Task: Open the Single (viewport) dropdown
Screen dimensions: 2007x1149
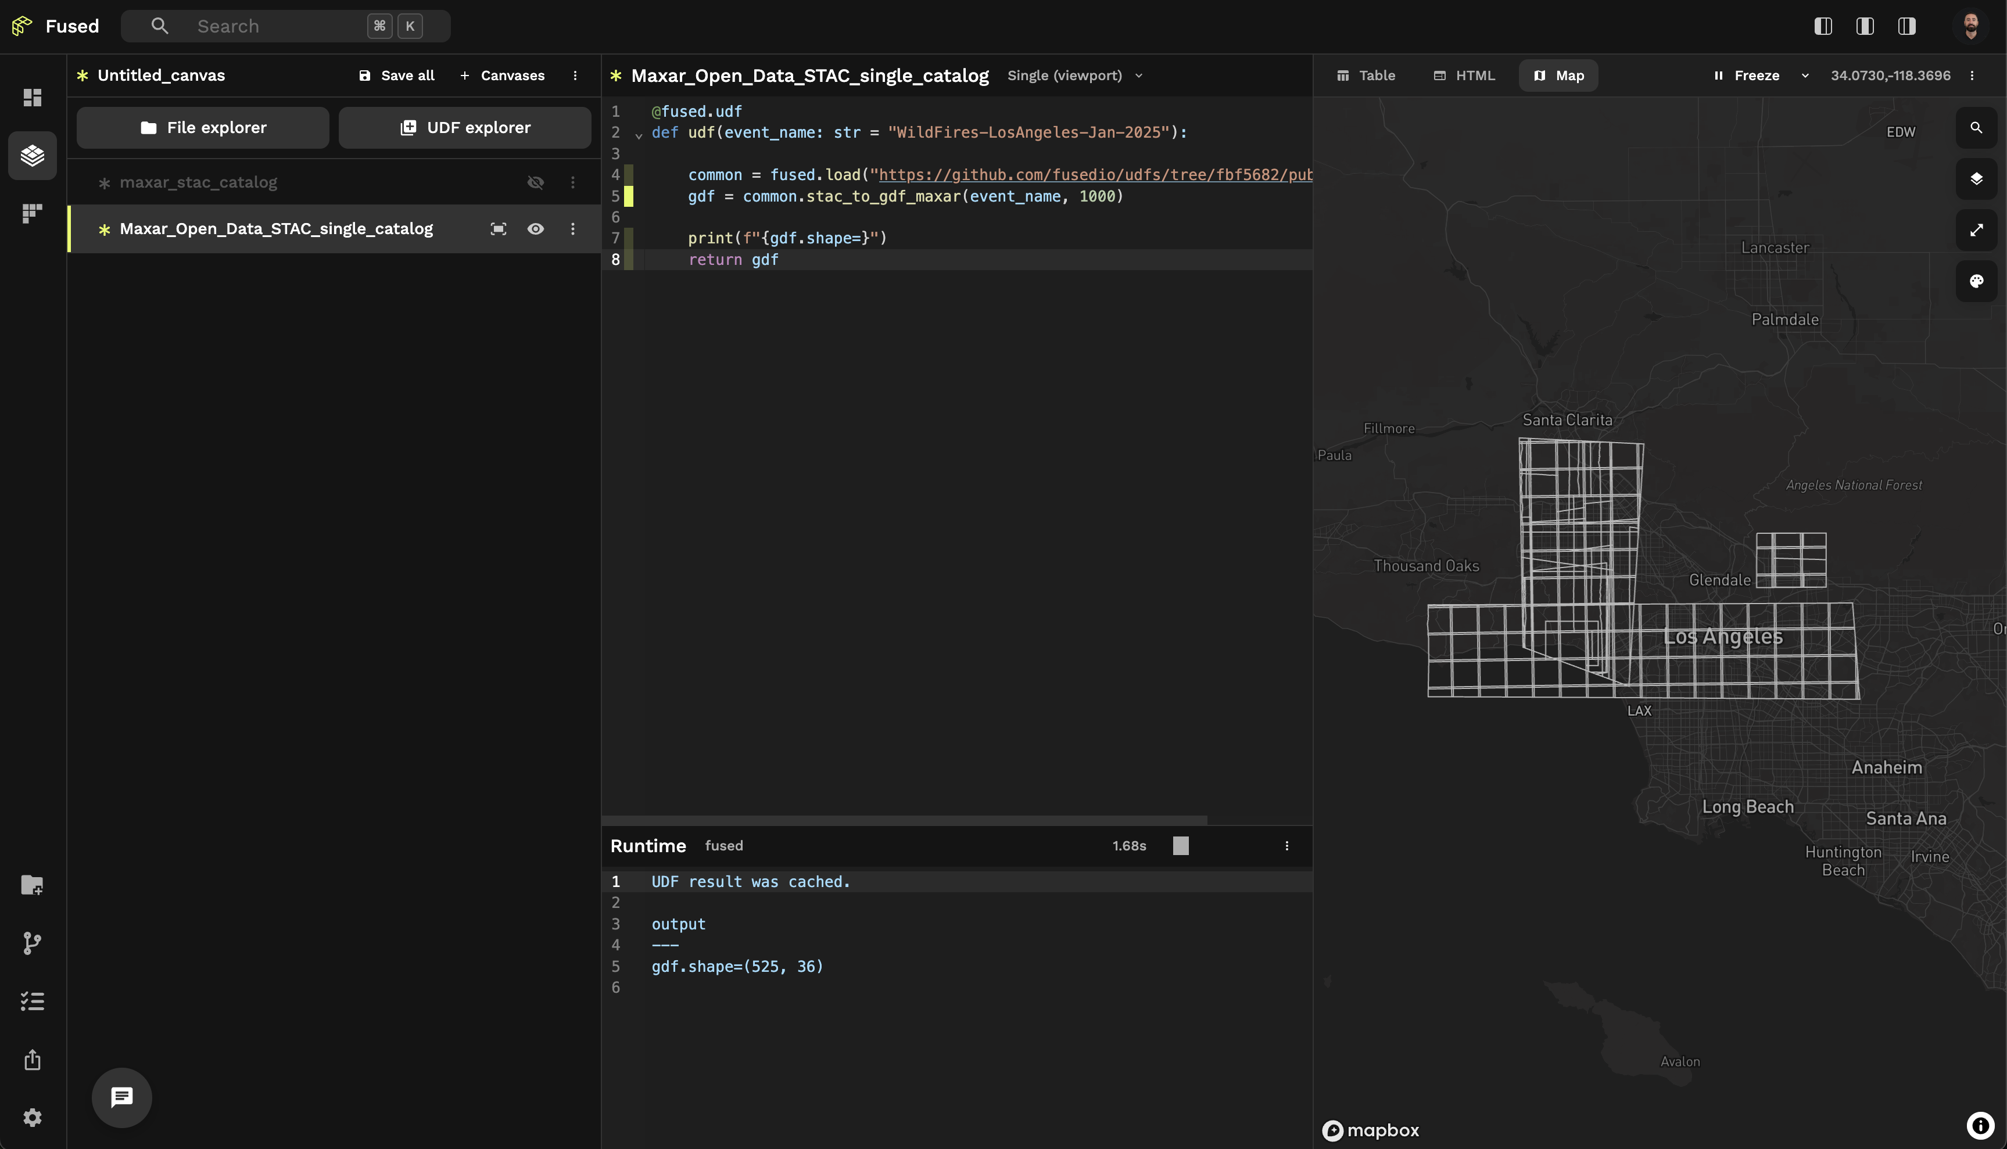Action: click(x=1074, y=76)
